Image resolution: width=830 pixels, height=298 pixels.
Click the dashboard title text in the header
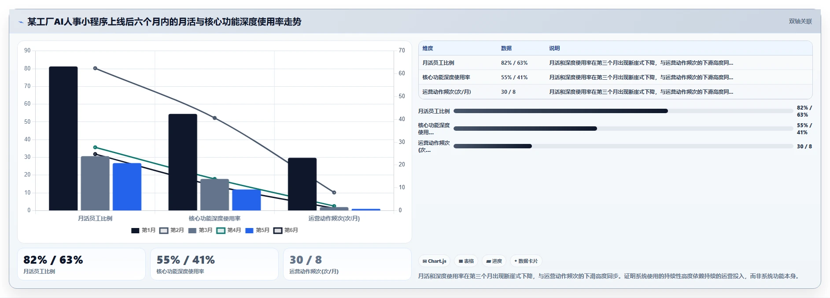tap(164, 22)
